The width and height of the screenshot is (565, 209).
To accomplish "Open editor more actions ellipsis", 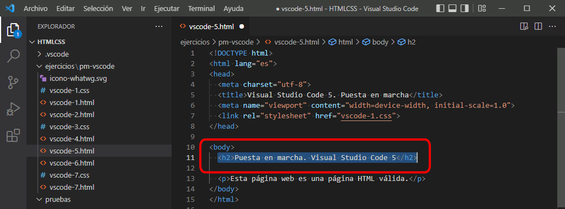I will tap(552, 26).
